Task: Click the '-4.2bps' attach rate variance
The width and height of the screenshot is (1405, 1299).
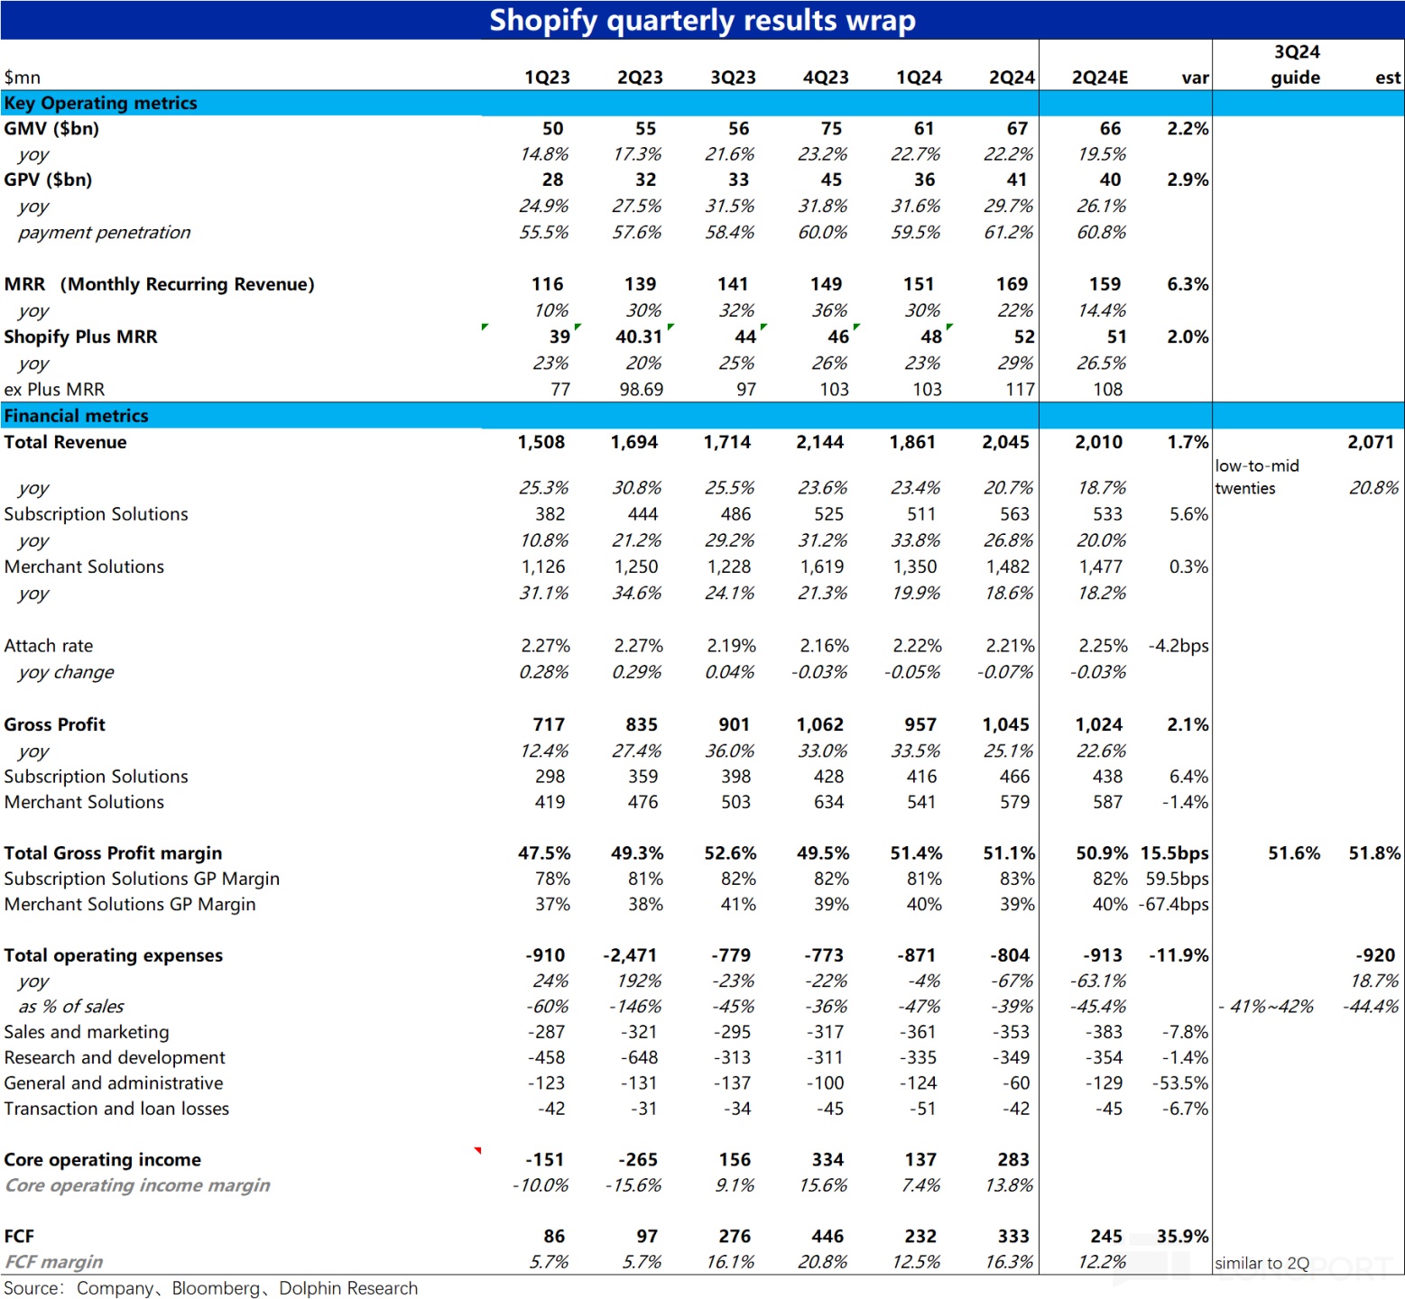Action: (1179, 646)
